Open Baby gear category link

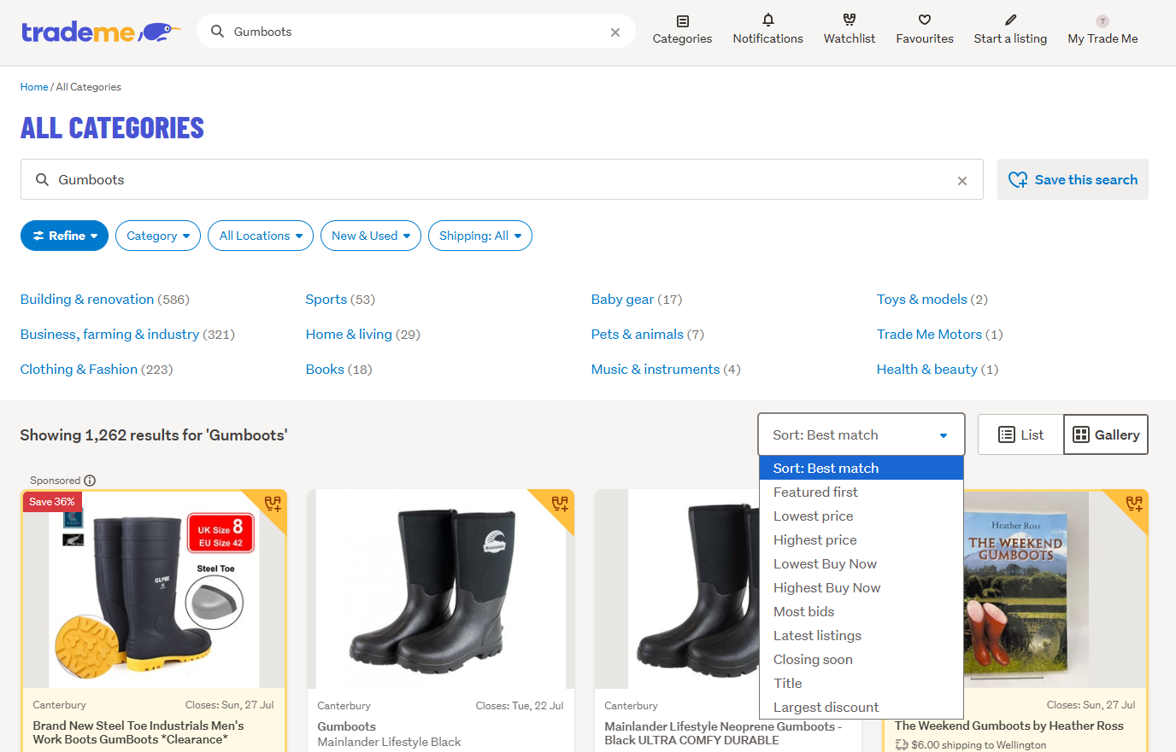622,299
